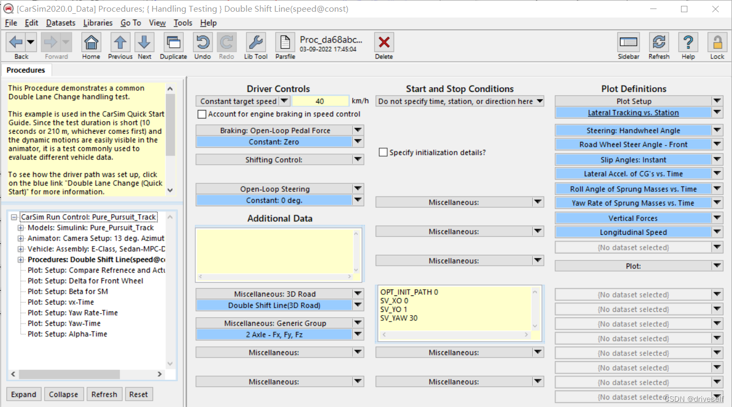The height and width of the screenshot is (407, 732).
Task: Open the Plot Setup dropdown arrow
Action: coord(718,101)
